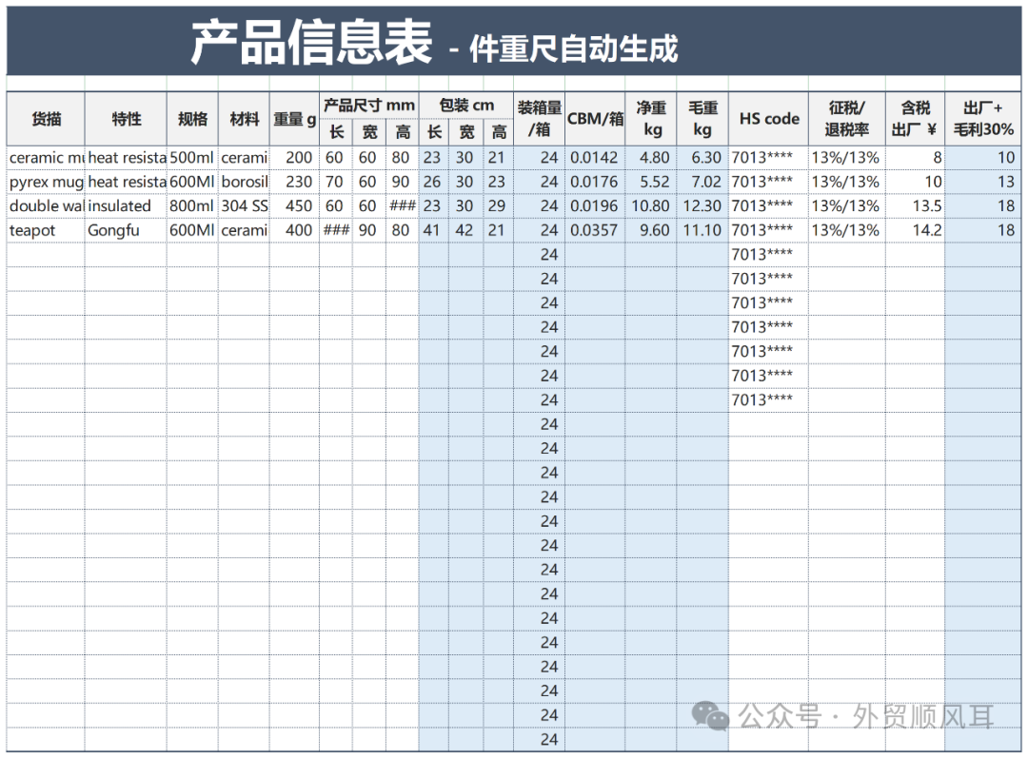This screenshot has width=1028, height=758.
Task: Select the pyrex mug description cell
Action: (x=46, y=182)
